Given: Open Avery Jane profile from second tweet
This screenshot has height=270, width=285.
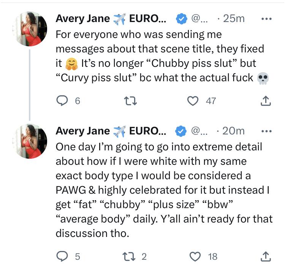Looking at the screenshot, I should click(82, 131).
